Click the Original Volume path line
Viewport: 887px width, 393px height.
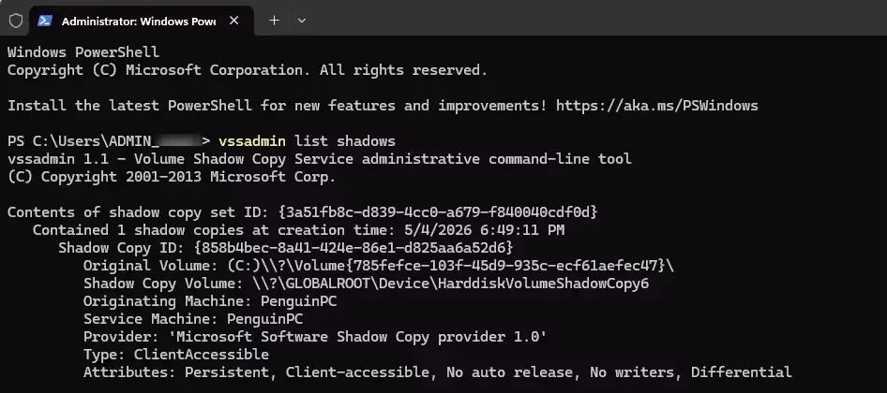coord(379,266)
